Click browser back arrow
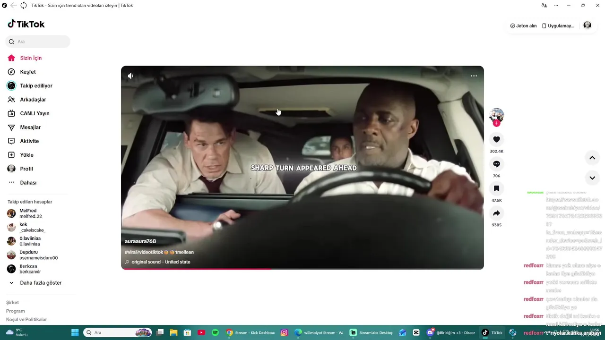Screen dimensions: 605x340 (13, 5)
